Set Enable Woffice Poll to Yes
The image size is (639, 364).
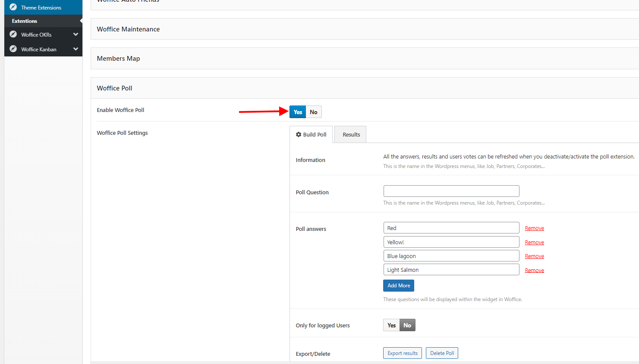click(x=298, y=112)
